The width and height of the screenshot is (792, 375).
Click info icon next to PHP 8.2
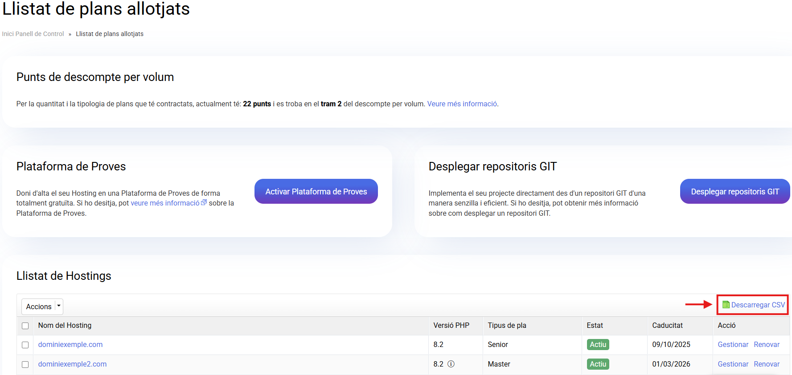451,364
